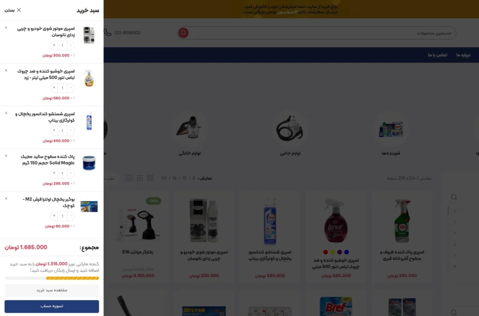Remove Lenor 500ml spray from cart
The width and height of the screenshot is (479, 316).
pos(6,71)
